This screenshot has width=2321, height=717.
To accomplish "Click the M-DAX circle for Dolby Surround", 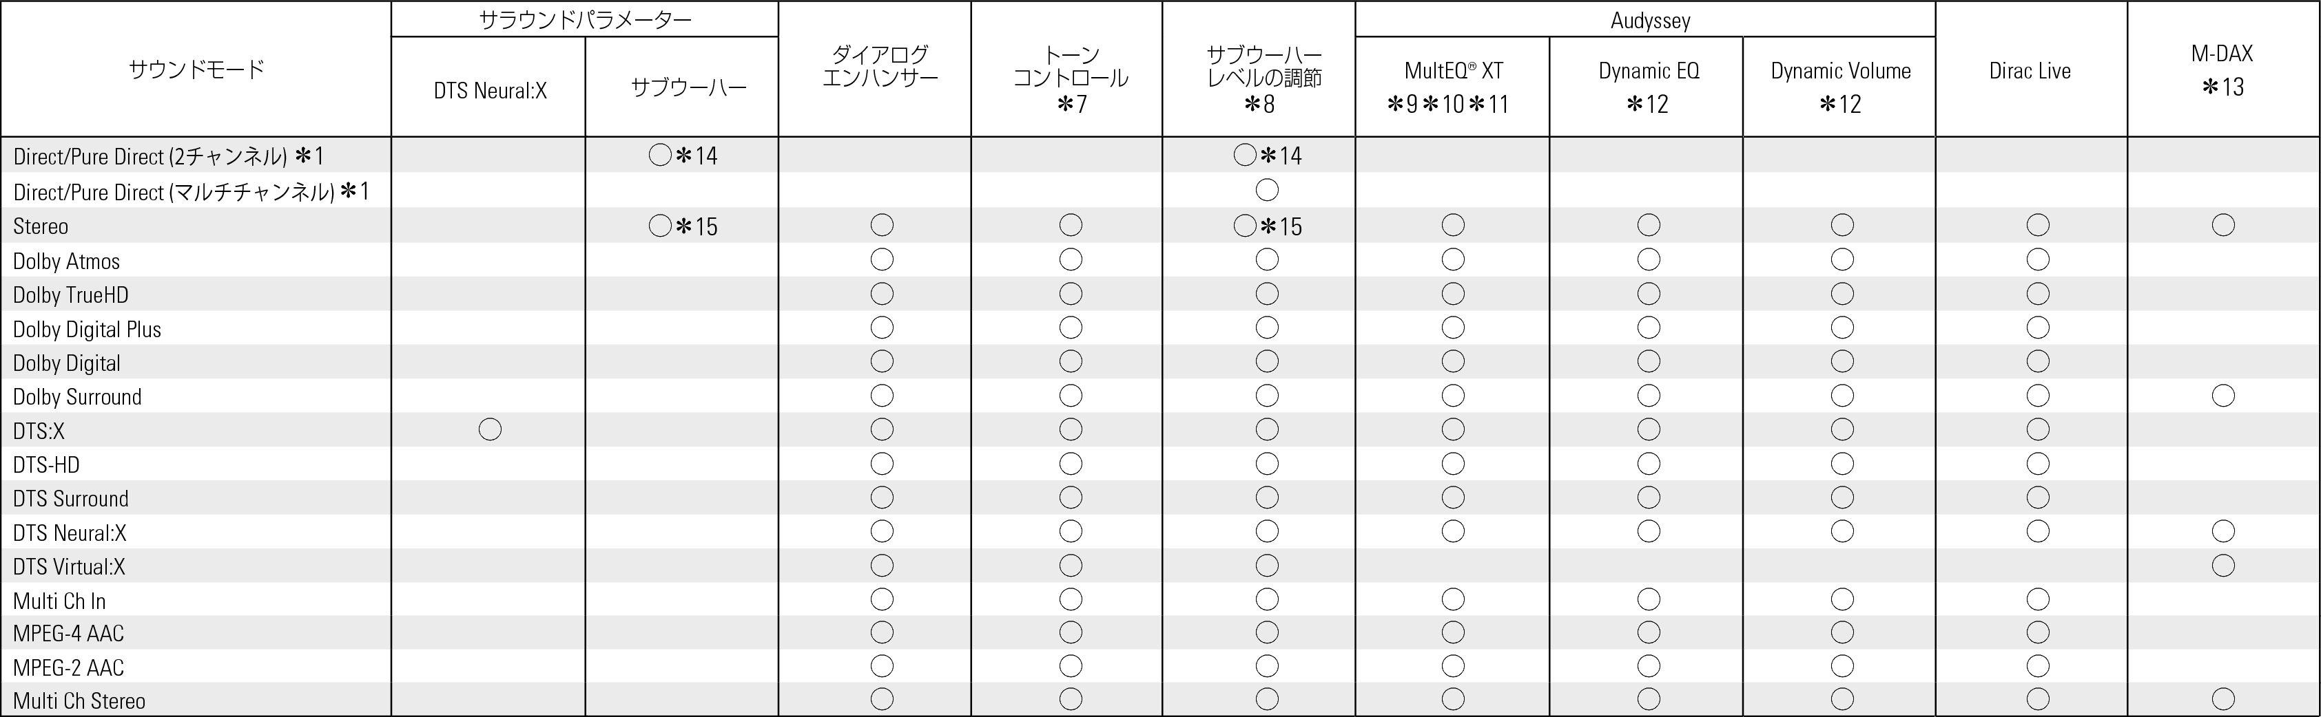I will tap(2222, 395).
